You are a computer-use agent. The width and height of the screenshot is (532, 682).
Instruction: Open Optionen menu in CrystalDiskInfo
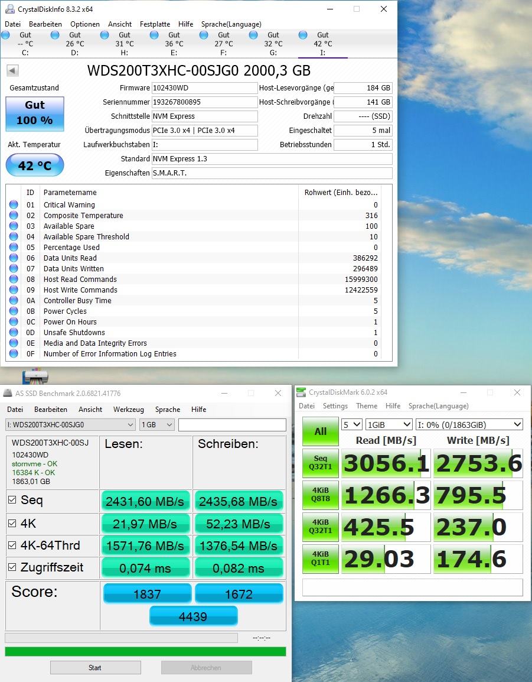click(x=85, y=24)
